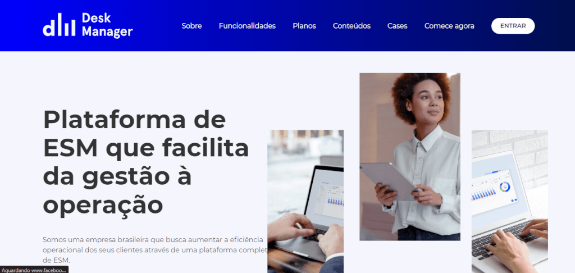Image resolution: width=575 pixels, height=273 pixels.
Task: Click the word operação in the headline
Action: [103, 204]
